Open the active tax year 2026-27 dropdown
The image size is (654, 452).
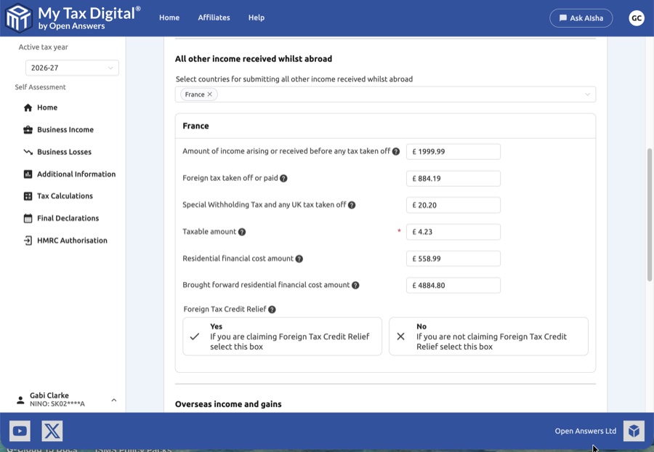72,68
